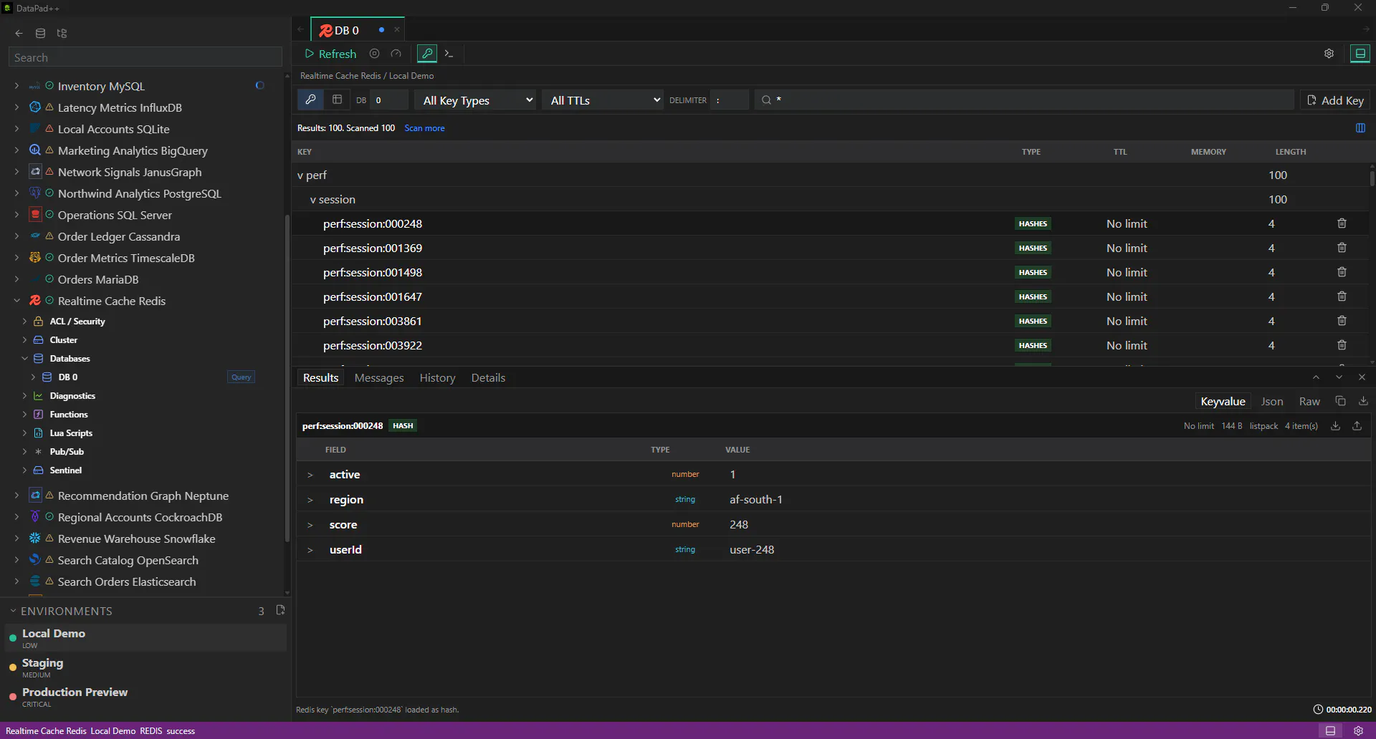Click Add Key button

pyautogui.click(x=1335, y=100)
